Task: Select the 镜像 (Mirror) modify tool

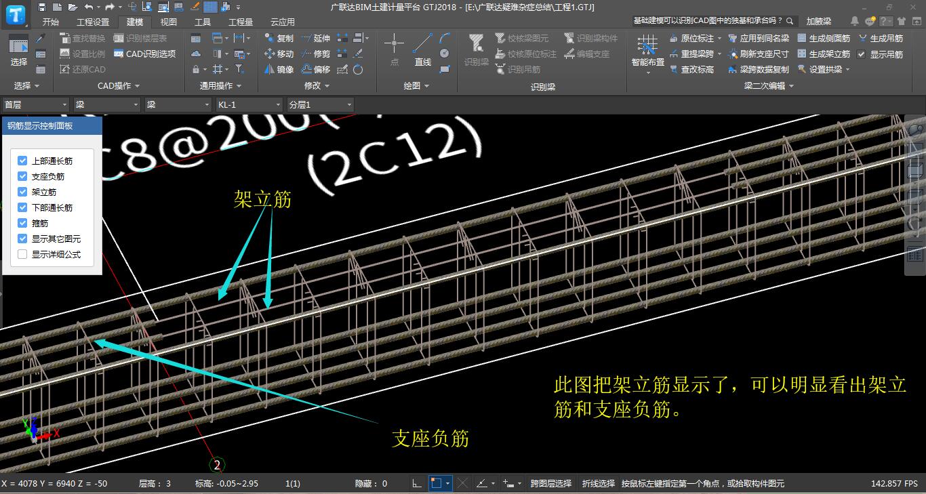Action: [x=279, y=69]
